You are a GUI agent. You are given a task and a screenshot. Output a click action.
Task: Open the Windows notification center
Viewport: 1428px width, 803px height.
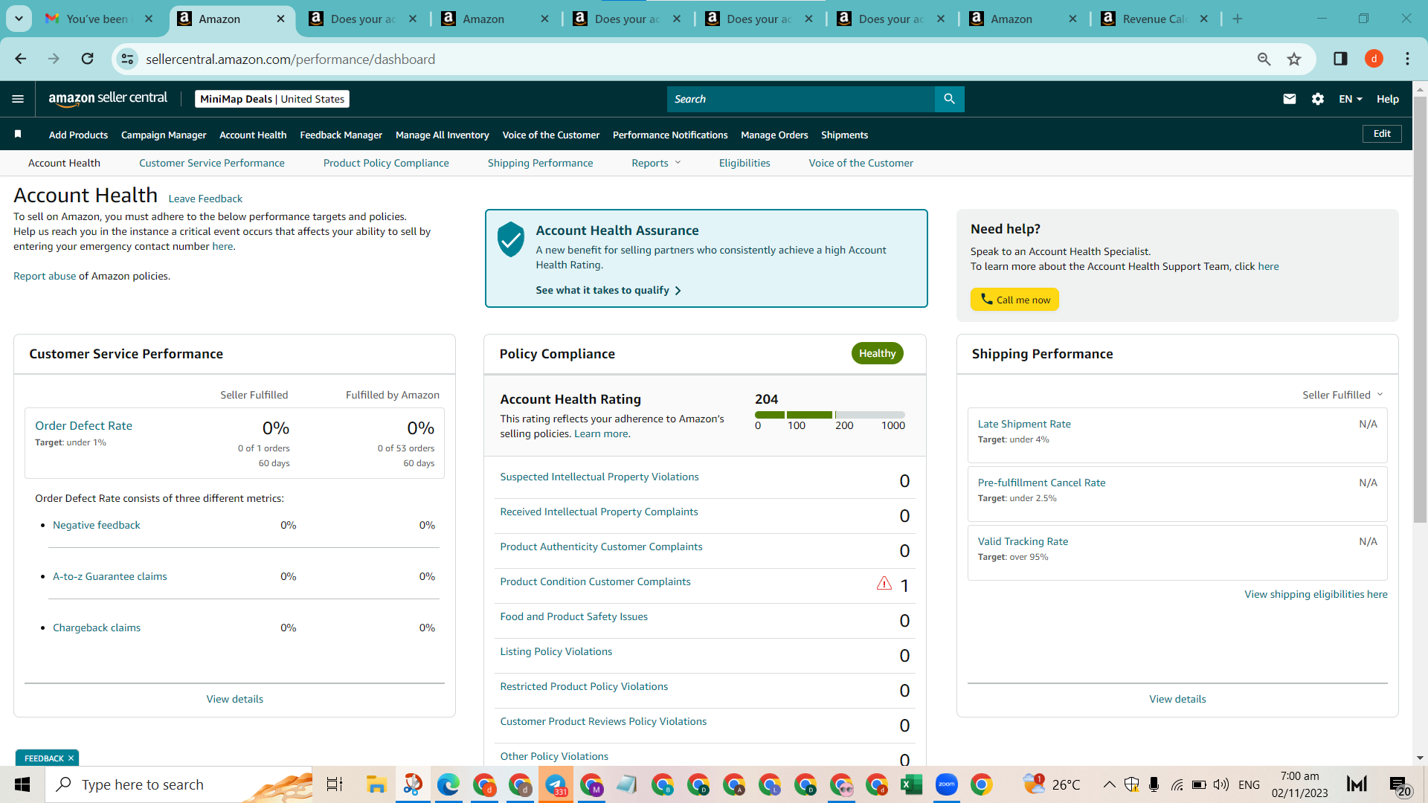[1398, 785]
